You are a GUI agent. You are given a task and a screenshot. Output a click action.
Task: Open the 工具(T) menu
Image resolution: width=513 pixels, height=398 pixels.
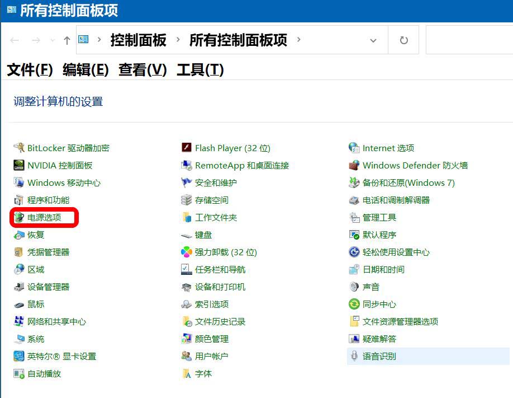pyautogui.click(x=200, y=70)
